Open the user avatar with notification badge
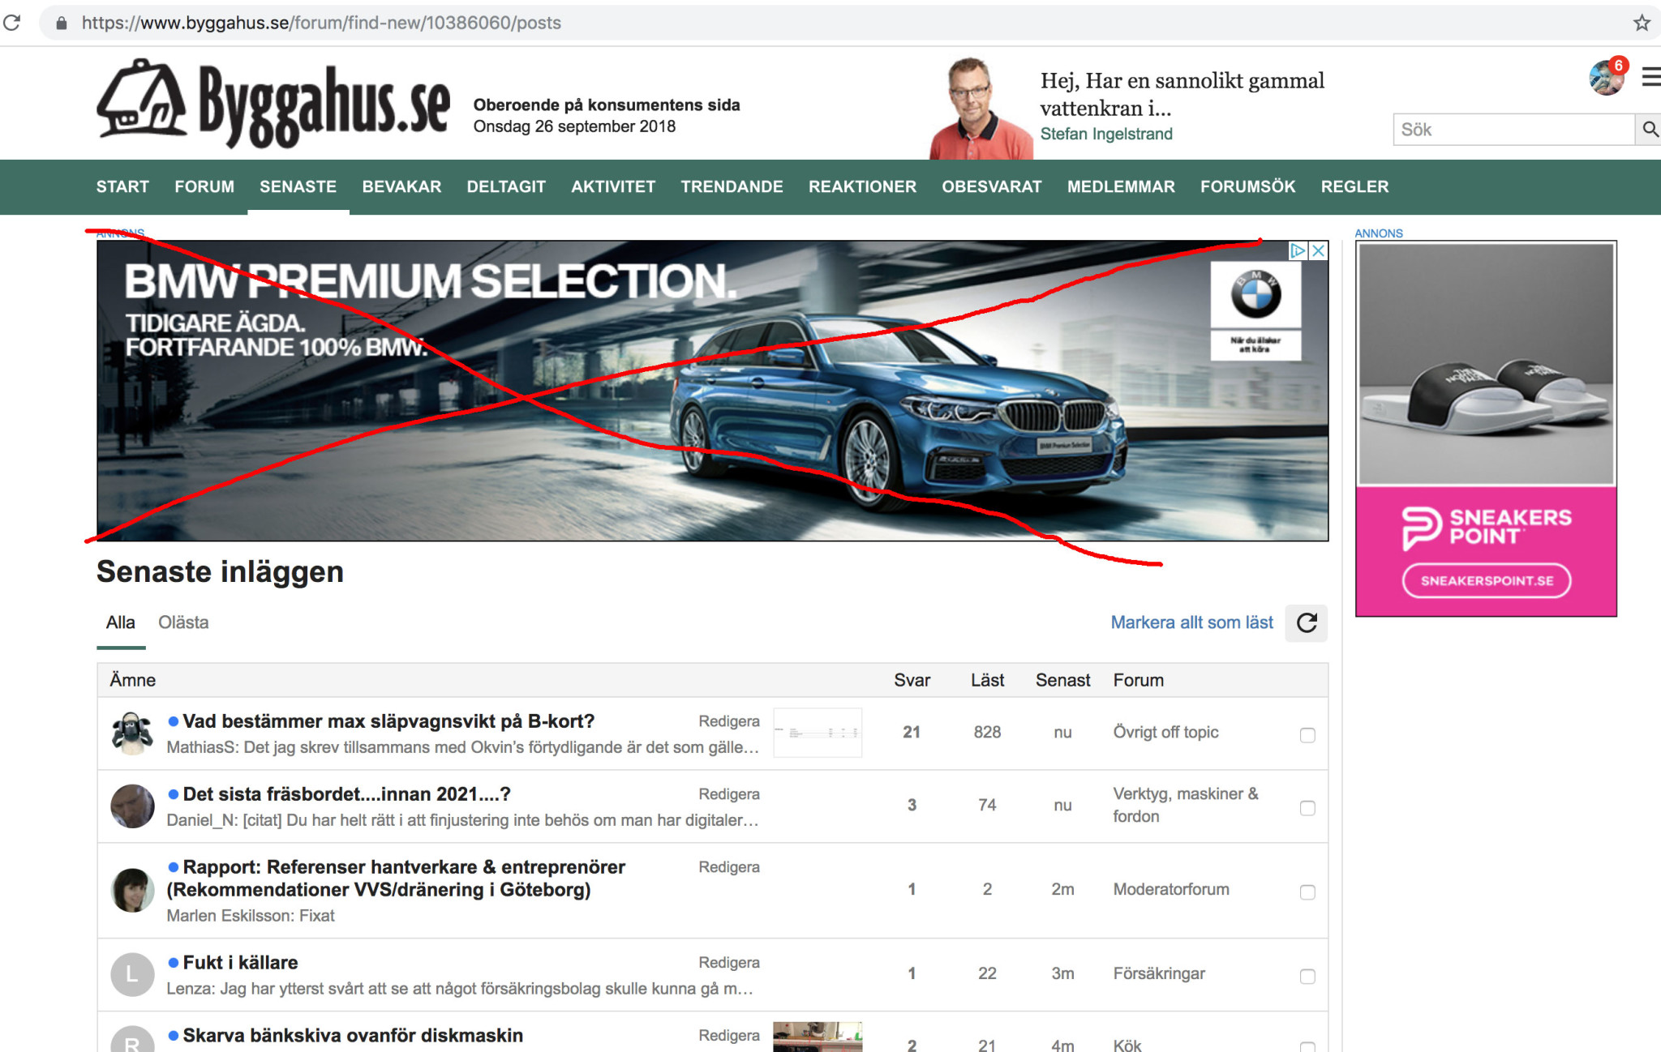Viewport: 1661px width, 1052px height. pos(1606,78)
